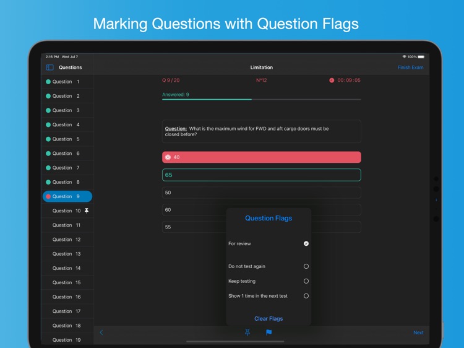Click Clear Flags
Image resolution: width=464 pixels, height=348 pixels.
click(x=269, y=319)
